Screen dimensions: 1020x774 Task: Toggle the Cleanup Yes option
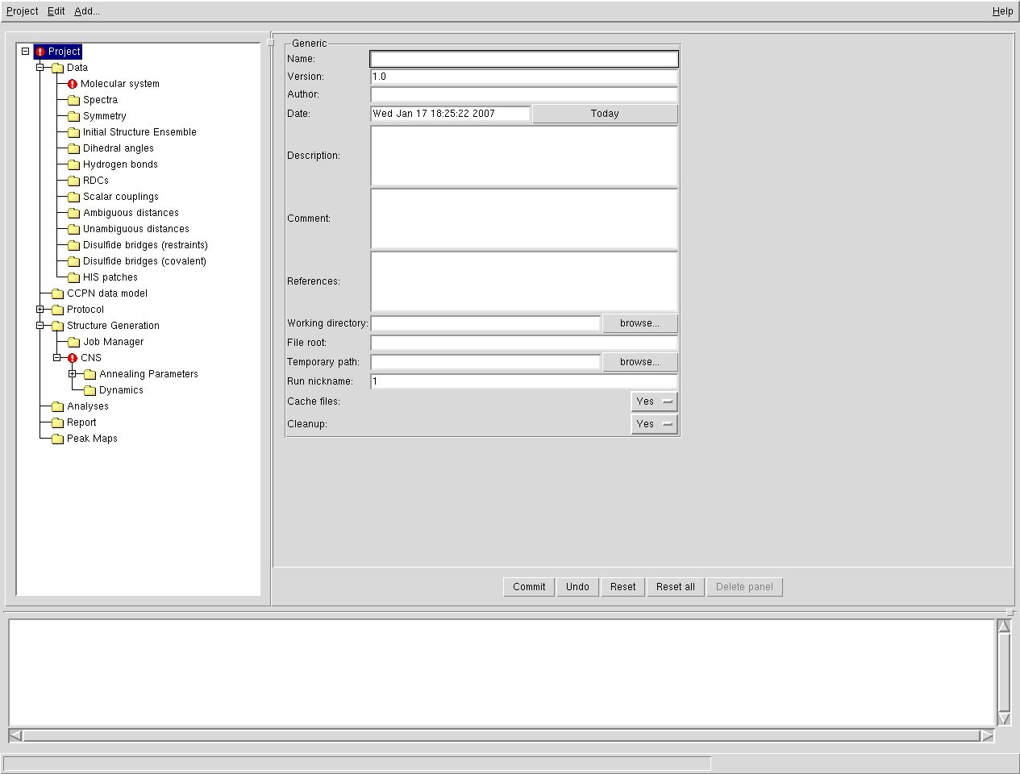pyautogui.click(x=653, y=424)
